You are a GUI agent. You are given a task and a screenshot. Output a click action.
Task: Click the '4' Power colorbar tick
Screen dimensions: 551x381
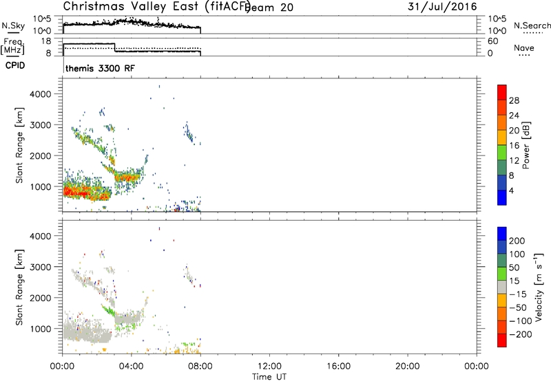pyautogui.click(x=511, y=190)
